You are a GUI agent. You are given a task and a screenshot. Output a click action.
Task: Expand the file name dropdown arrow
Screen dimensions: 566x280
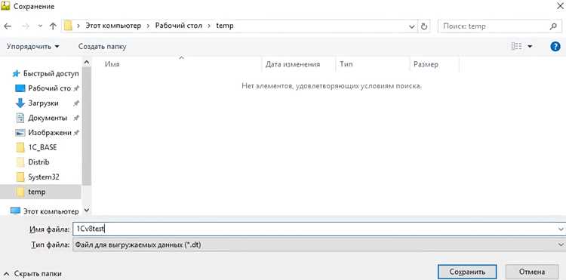point(561,229)
